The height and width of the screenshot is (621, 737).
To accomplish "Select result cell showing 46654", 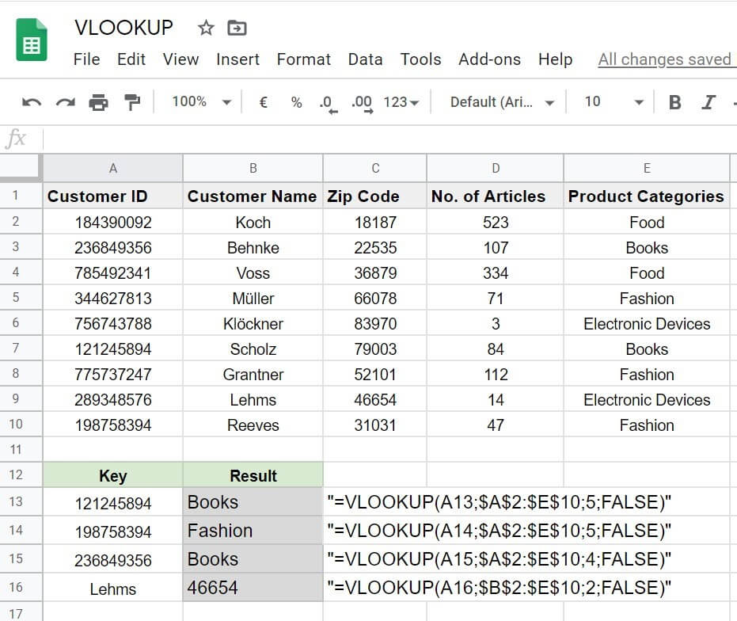I will click(253, 588).
